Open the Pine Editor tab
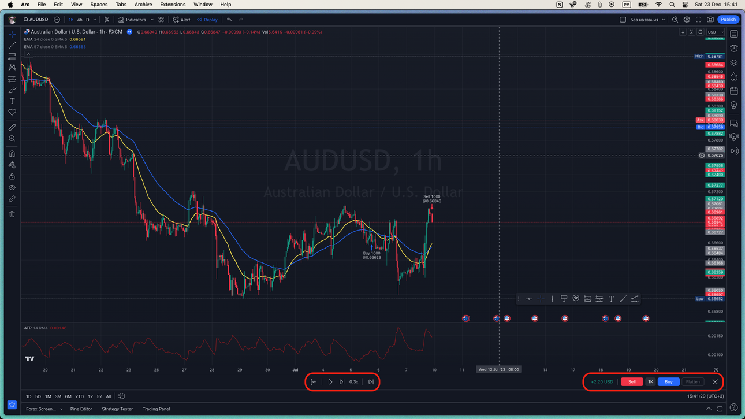 coord(81,409)
